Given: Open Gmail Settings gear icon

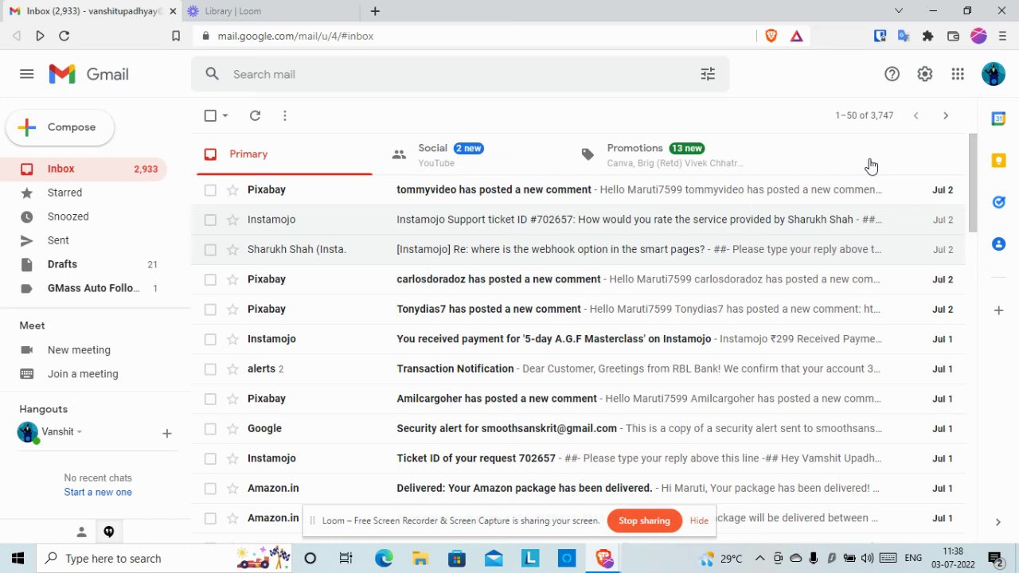Looking at the screenshot, I should click(x=924, y=74).
